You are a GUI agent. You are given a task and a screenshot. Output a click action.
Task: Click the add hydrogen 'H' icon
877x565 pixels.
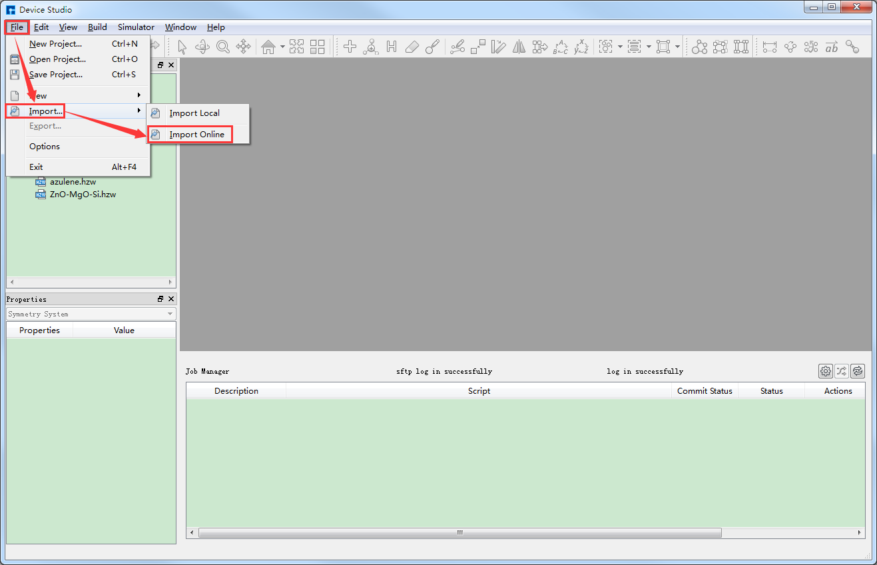pyautogui.click(x=392, y=47)
